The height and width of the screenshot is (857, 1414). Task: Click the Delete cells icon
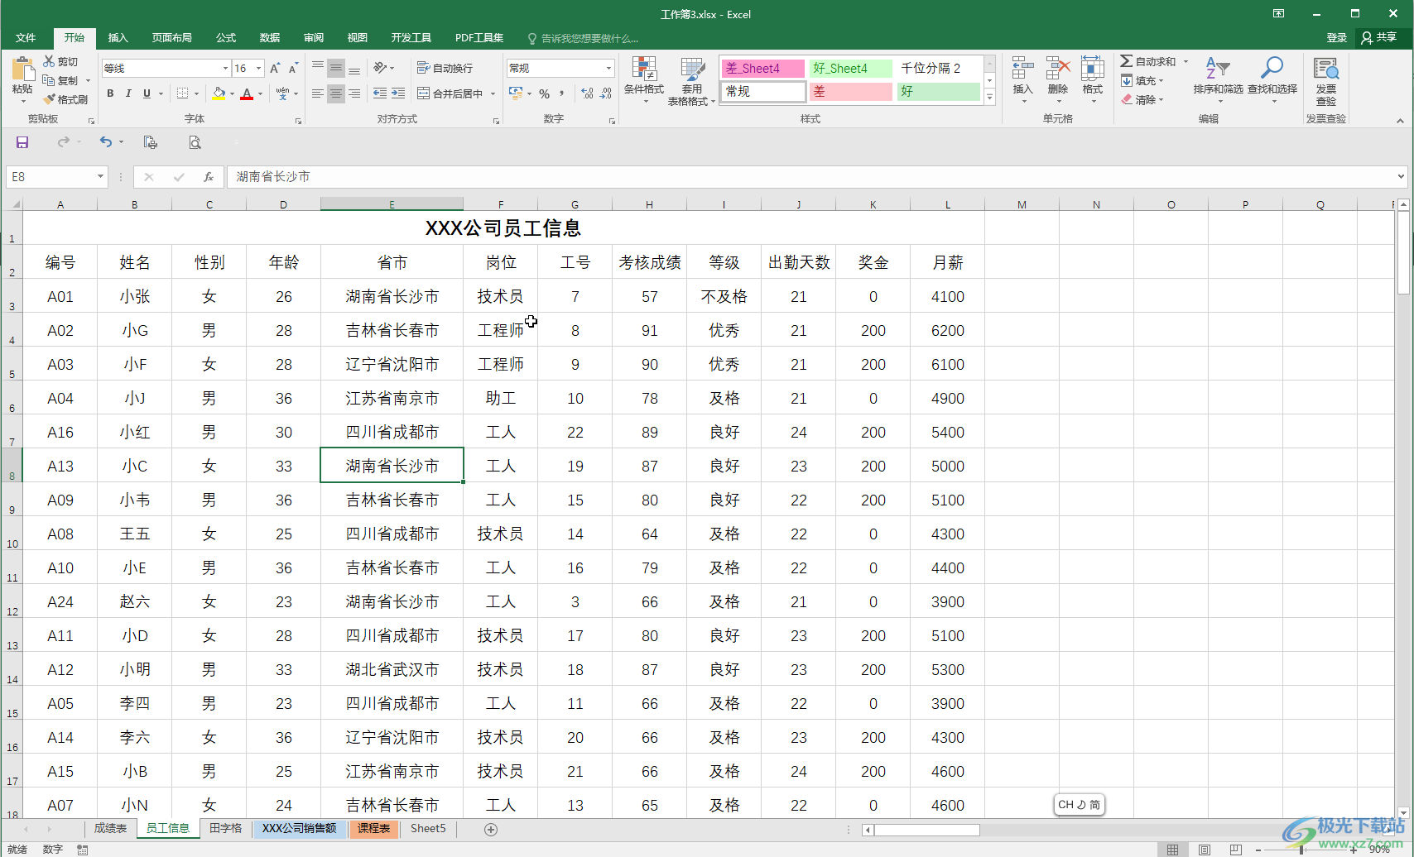click(1058, 68)
